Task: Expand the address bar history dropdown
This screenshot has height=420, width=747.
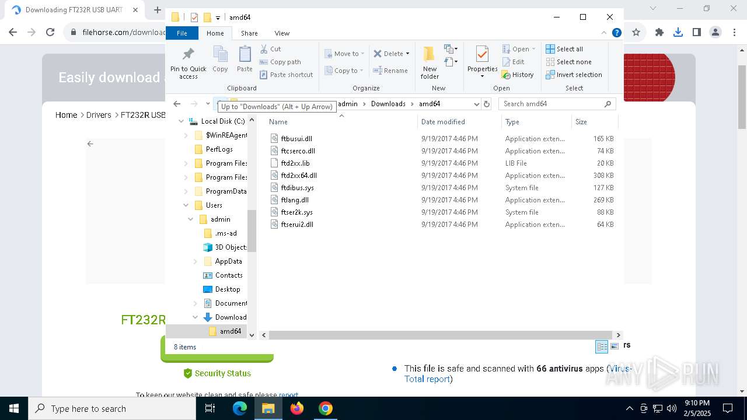Action: tap(476, 104)
